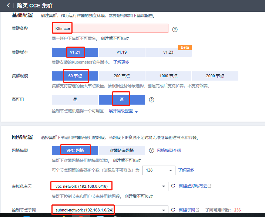
Task: Open help icon beside high availability options
Action: click(x=151, y=100)
